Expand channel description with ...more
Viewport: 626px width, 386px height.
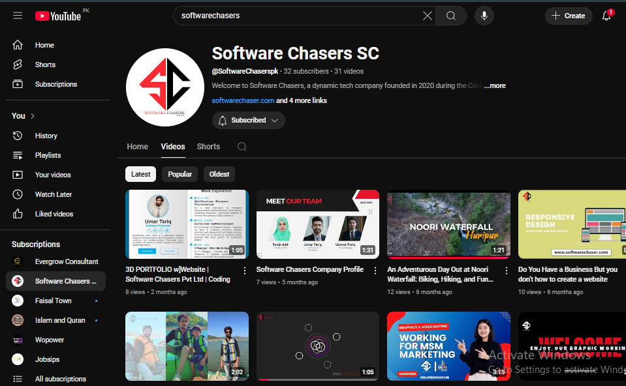tap(495, 85)
